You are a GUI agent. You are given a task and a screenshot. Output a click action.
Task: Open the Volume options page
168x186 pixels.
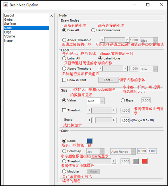(x=26, y=36)
